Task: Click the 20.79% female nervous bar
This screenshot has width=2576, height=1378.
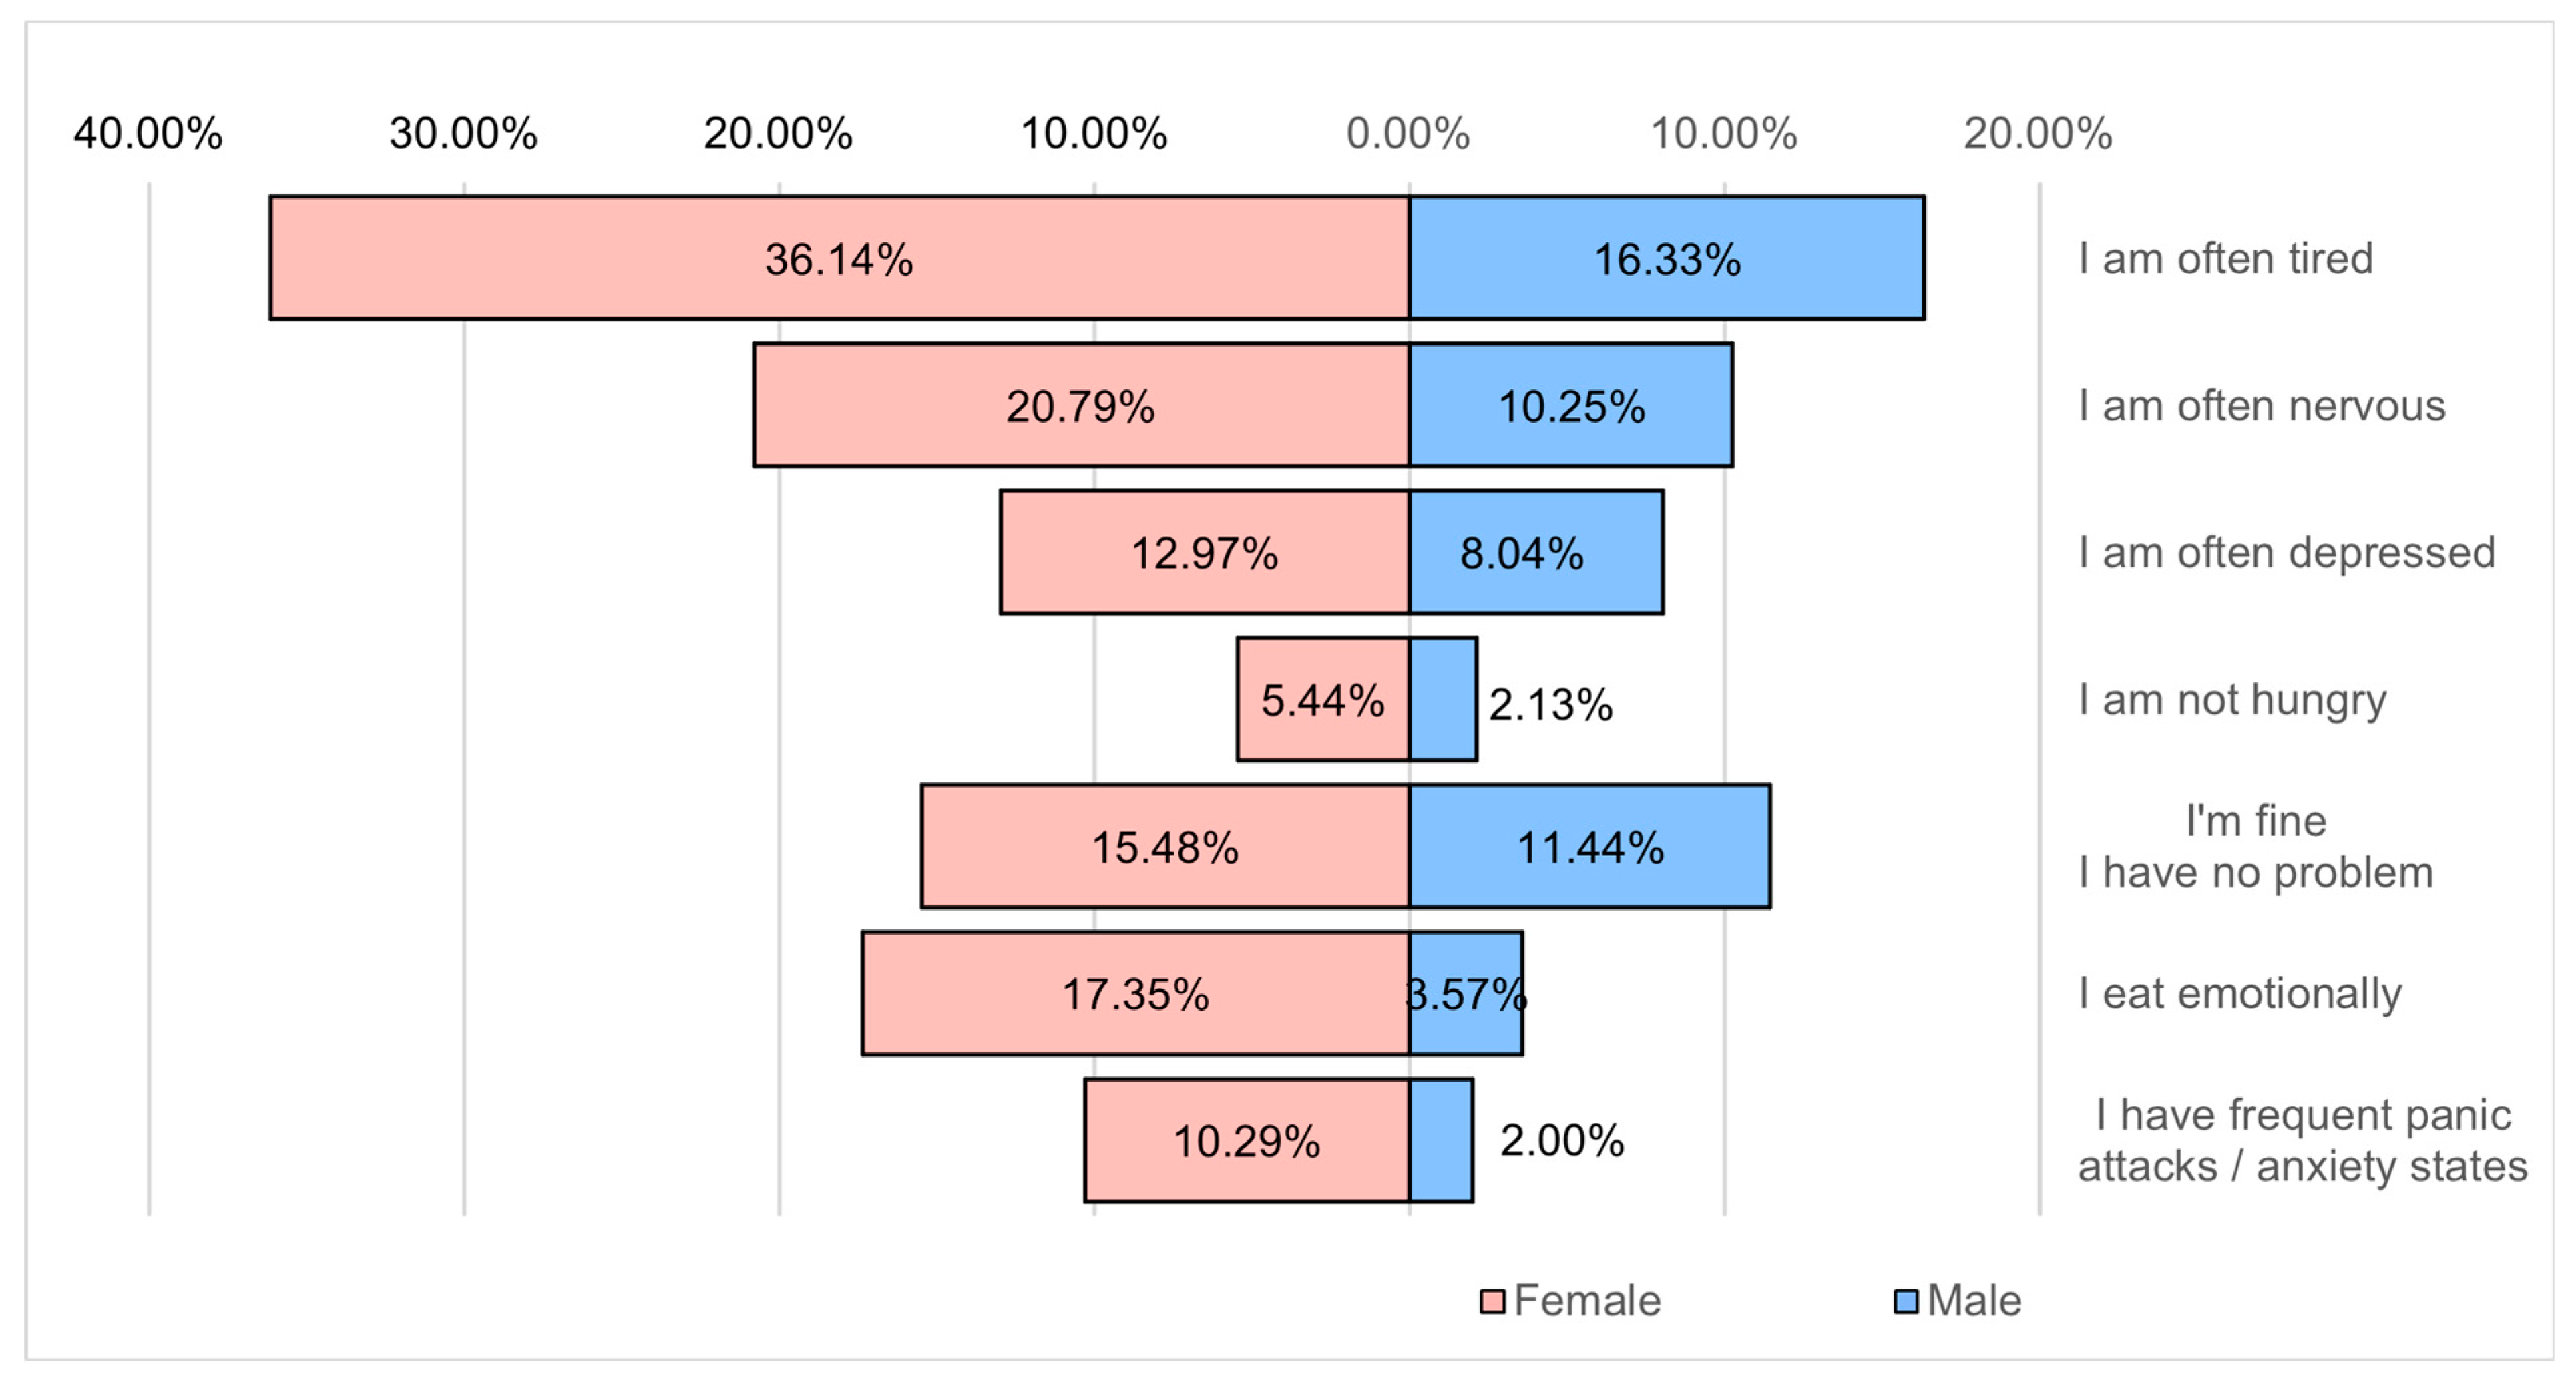Action: pos(1081,405)
